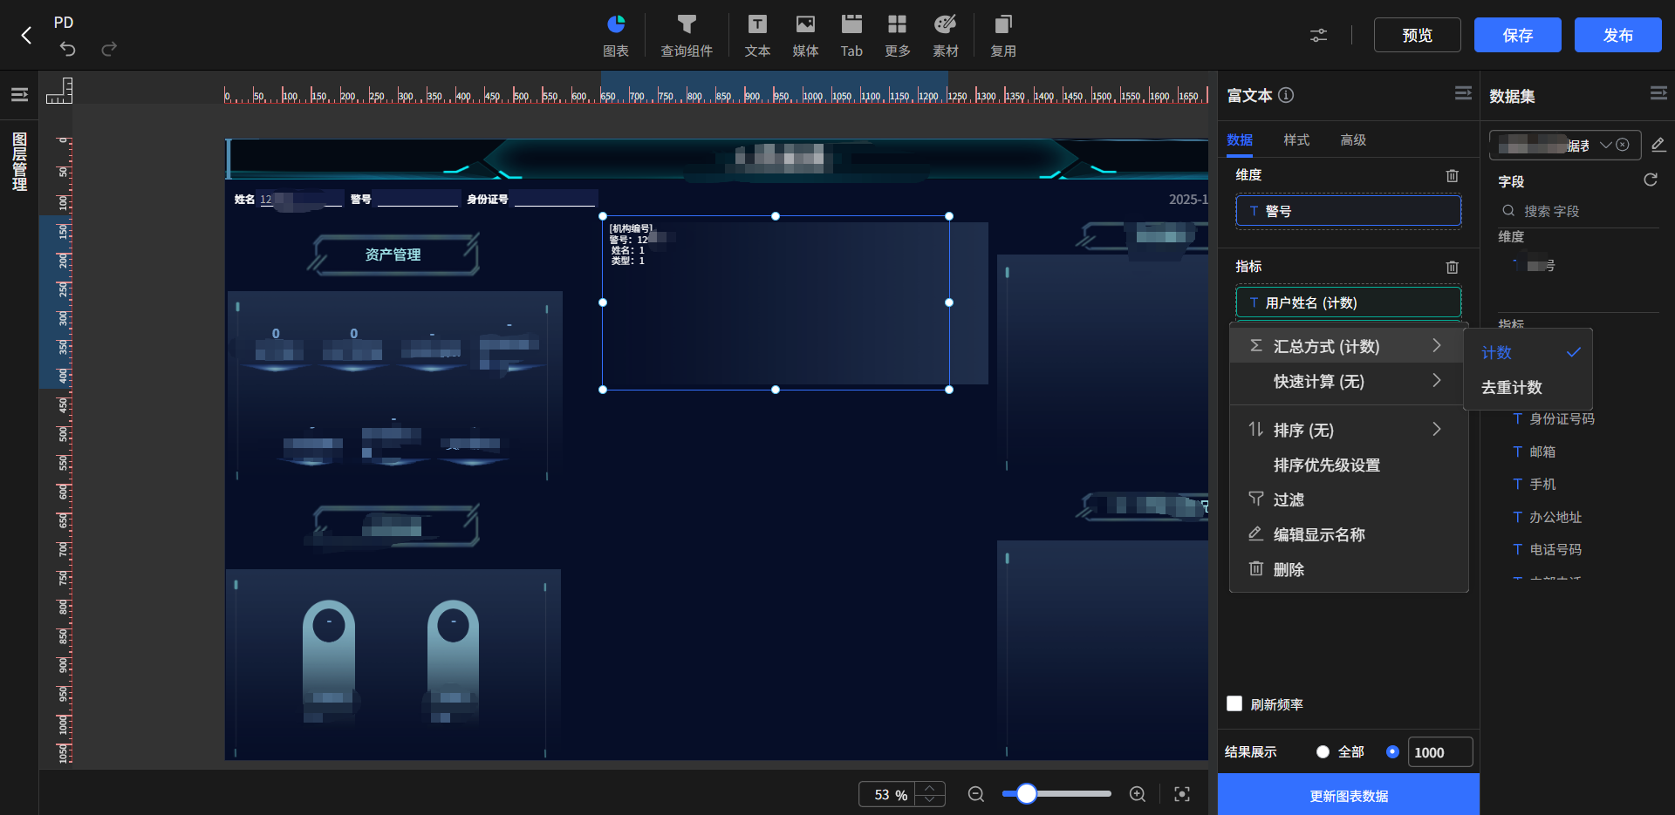The image size is (1675, 815).
Task: Click the undo arrow icon
Action: coord(67,50)
